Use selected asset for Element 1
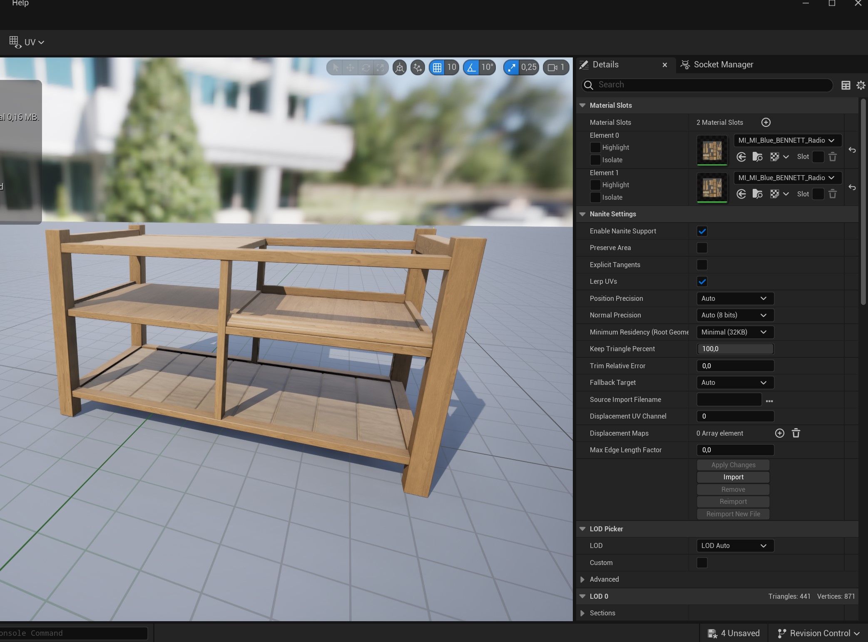868x642 pixels. [x=741, y=194]
